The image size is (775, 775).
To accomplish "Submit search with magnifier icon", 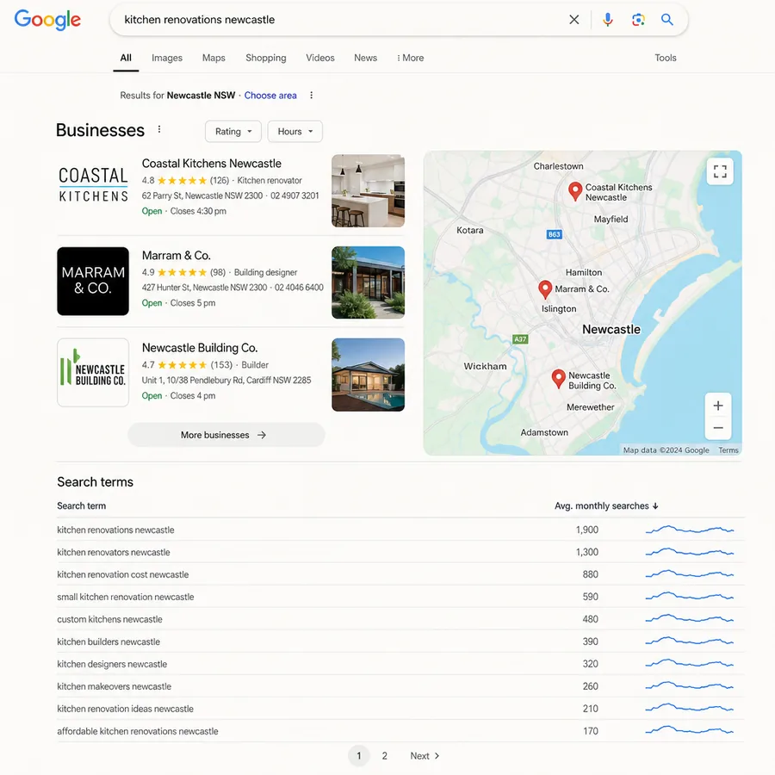I will coord(667,20).
